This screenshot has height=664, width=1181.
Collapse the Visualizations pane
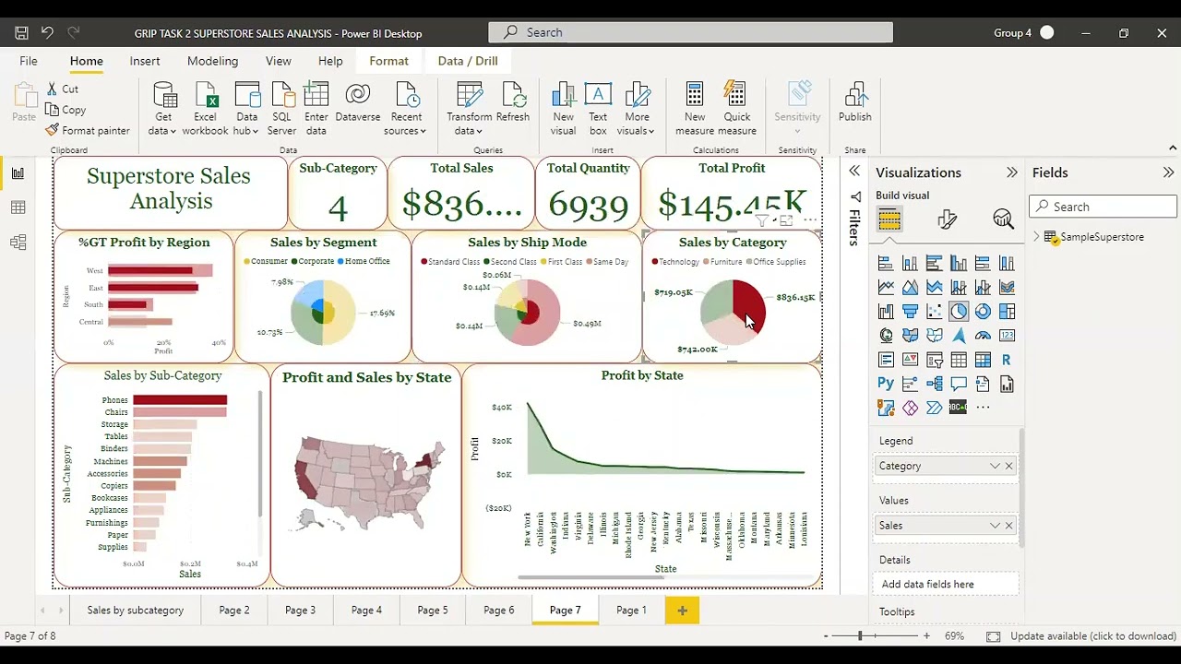click(1012, 172)
